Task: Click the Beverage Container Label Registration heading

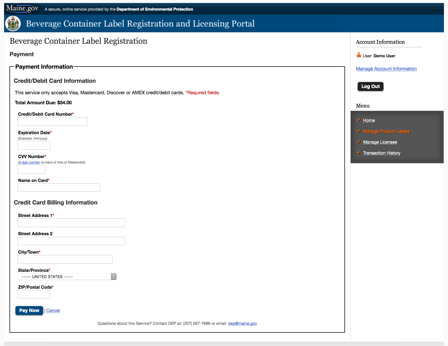Action: coord(79,41)
